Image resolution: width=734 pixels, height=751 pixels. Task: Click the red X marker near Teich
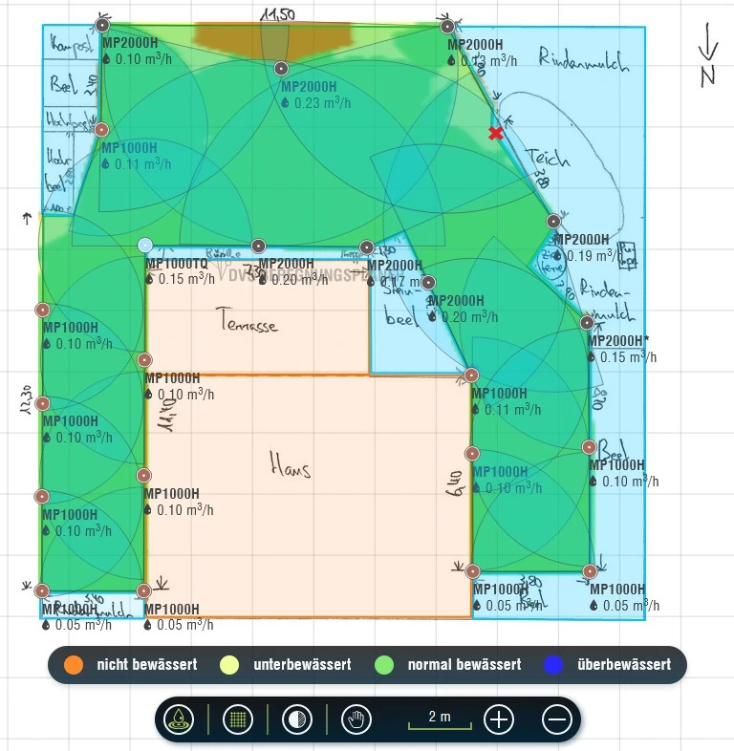495,134
